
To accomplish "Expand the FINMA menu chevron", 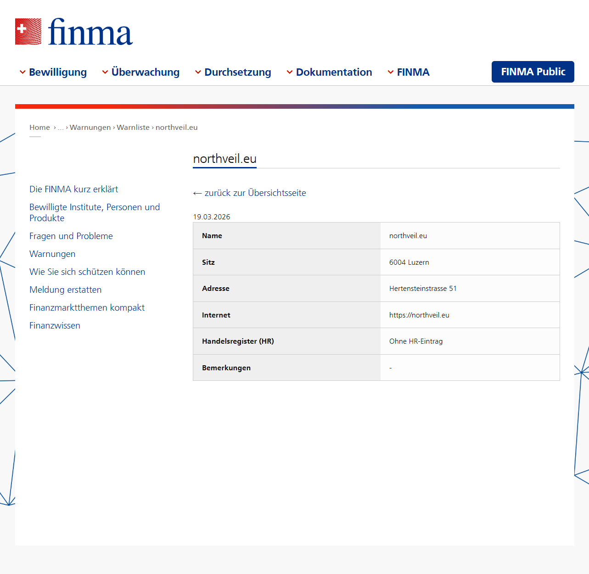I will coord(391,72).
